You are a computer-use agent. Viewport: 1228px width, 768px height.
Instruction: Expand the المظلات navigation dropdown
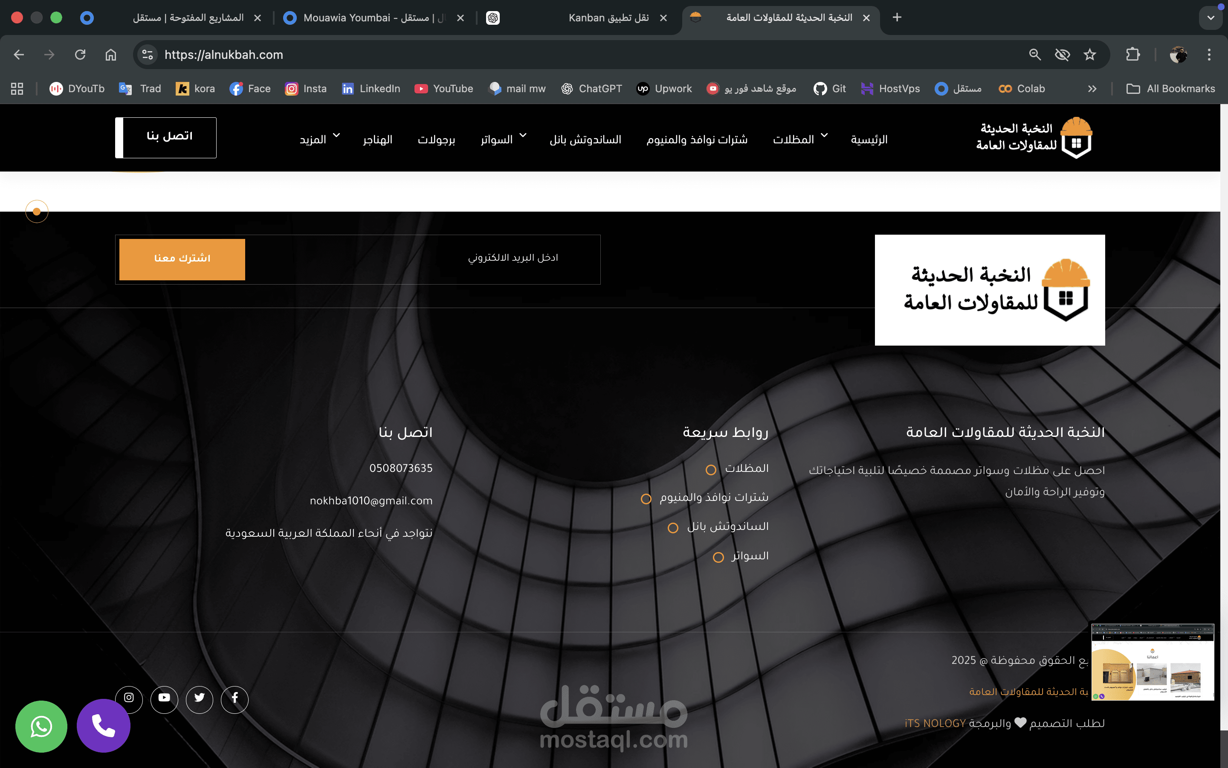800,139
